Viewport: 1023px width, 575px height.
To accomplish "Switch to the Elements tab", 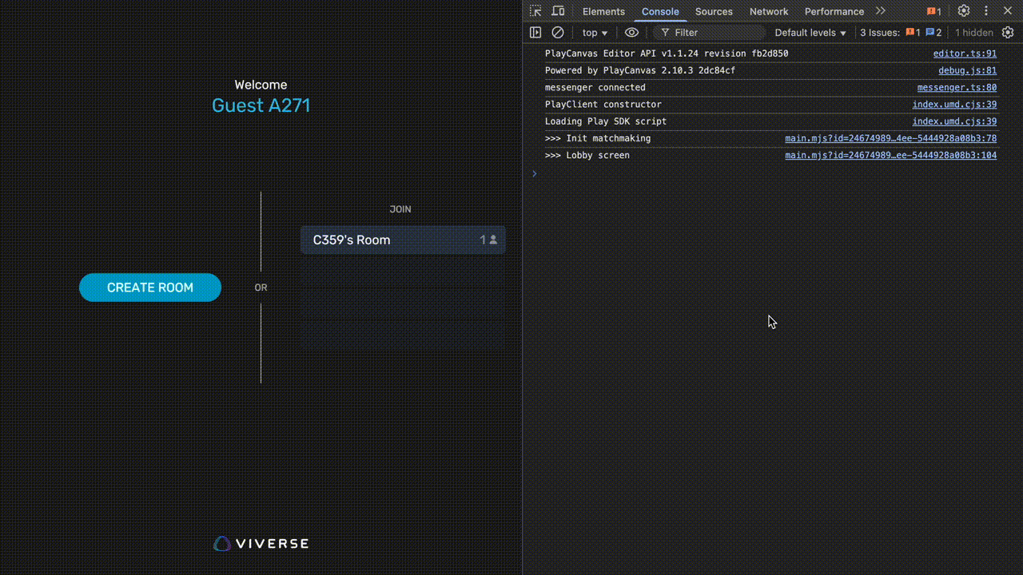I will pos(603,11).
